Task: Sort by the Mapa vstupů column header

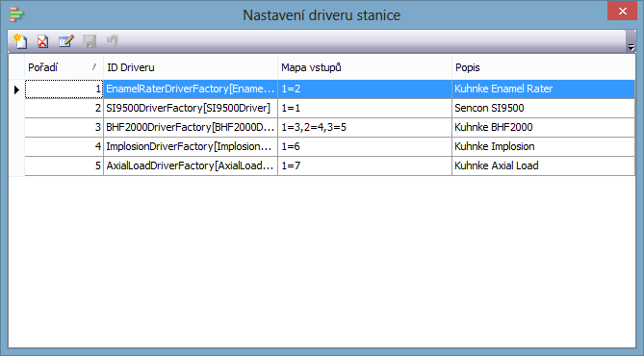Action: click(x=365, y=67)
